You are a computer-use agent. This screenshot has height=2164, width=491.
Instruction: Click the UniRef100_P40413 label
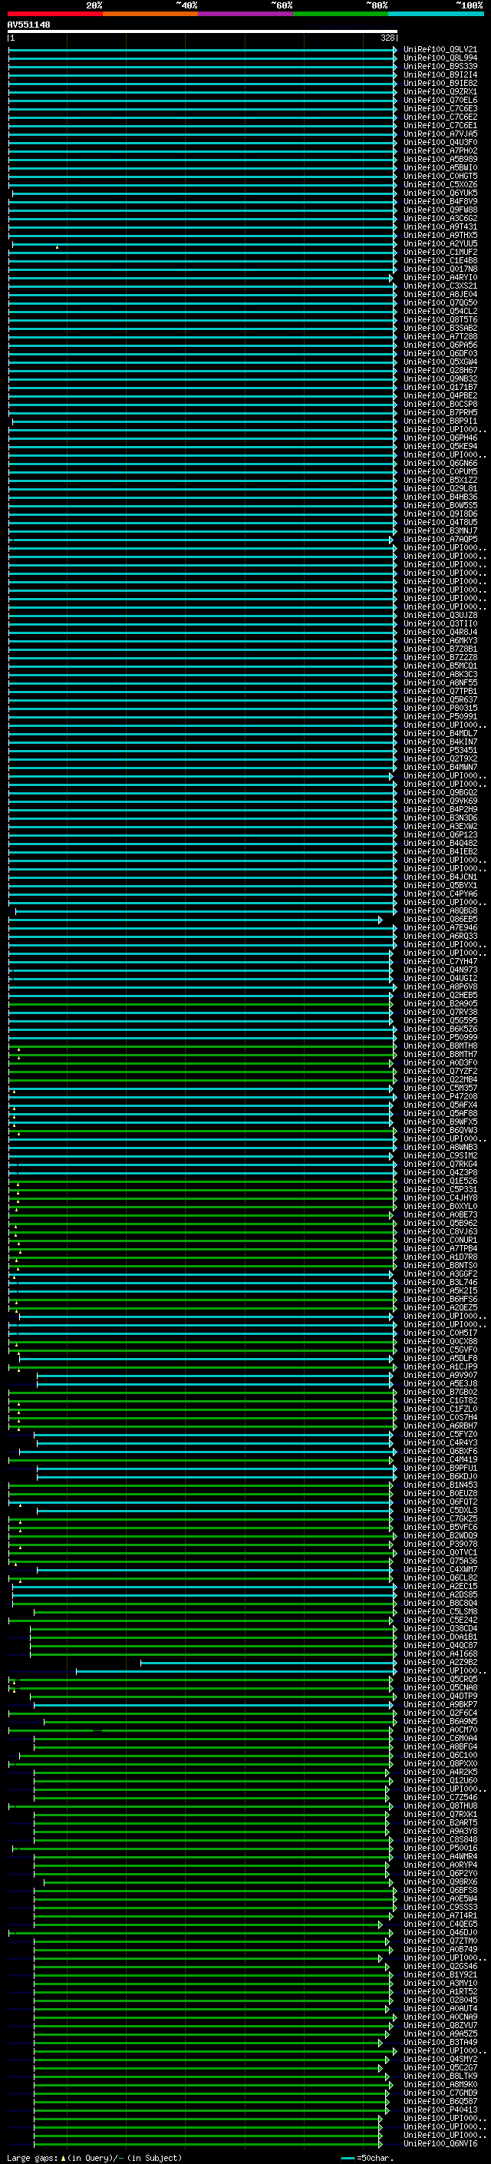tap(440, 2110)
